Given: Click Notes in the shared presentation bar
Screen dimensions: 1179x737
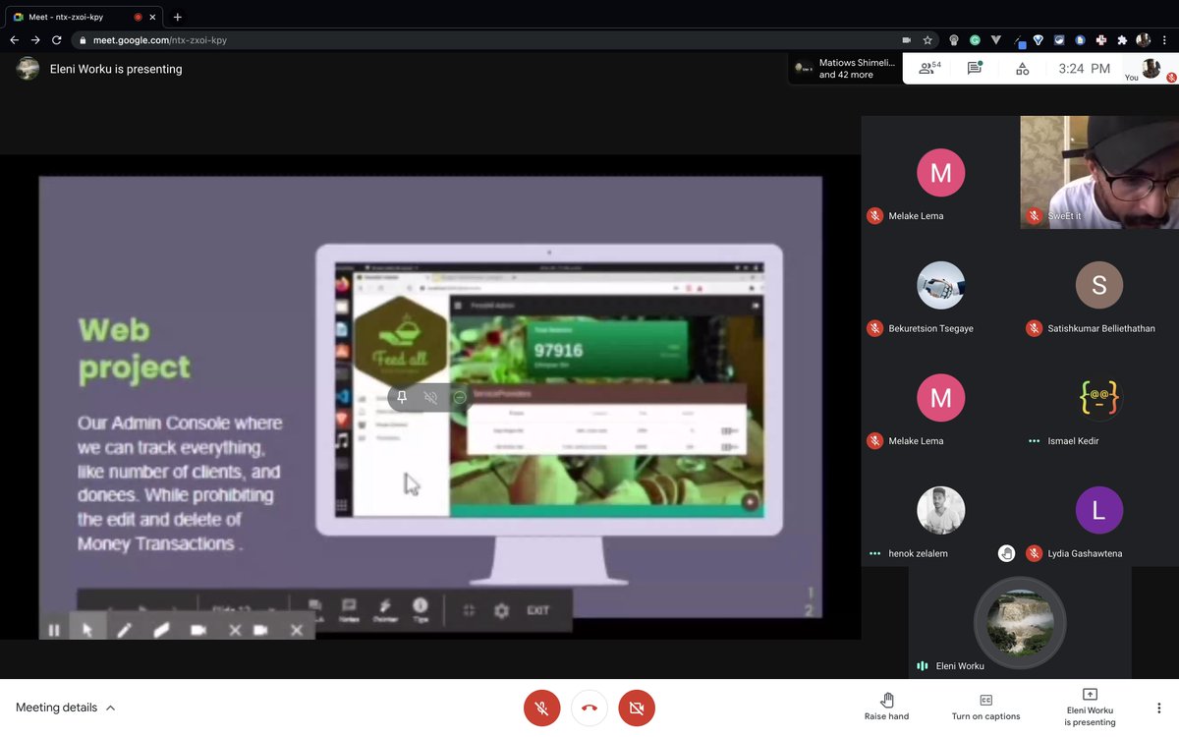Looking at the screenshot, I should [x=348, y=610].
